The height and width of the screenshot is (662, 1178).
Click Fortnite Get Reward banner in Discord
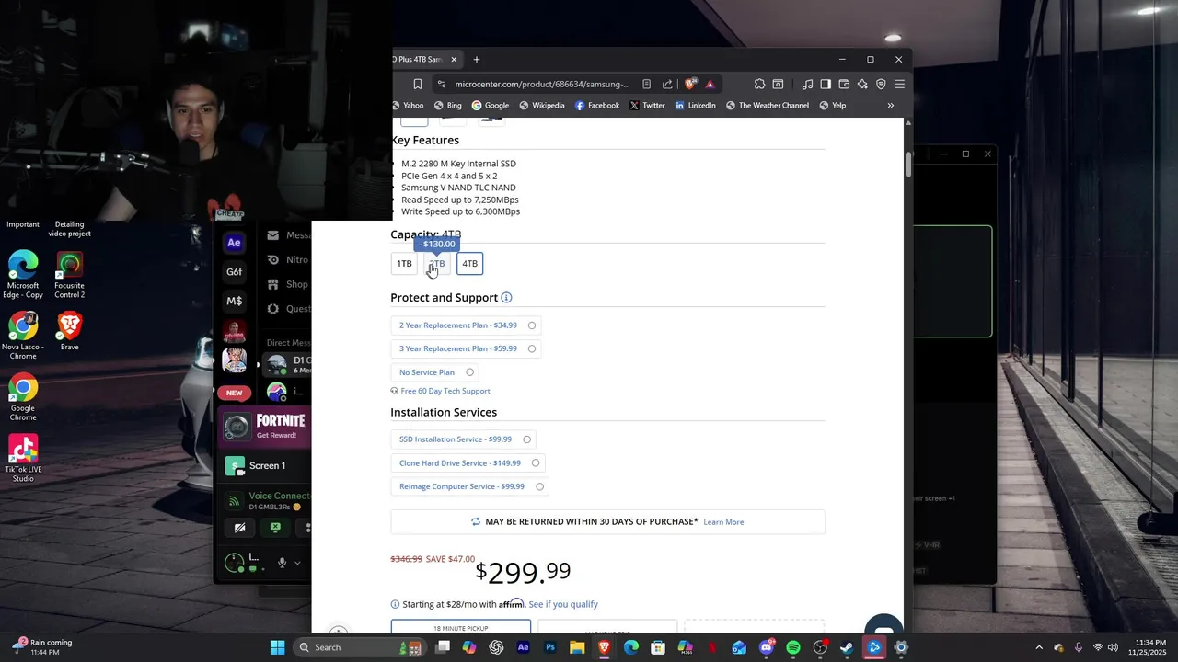(x=267, y=427)
